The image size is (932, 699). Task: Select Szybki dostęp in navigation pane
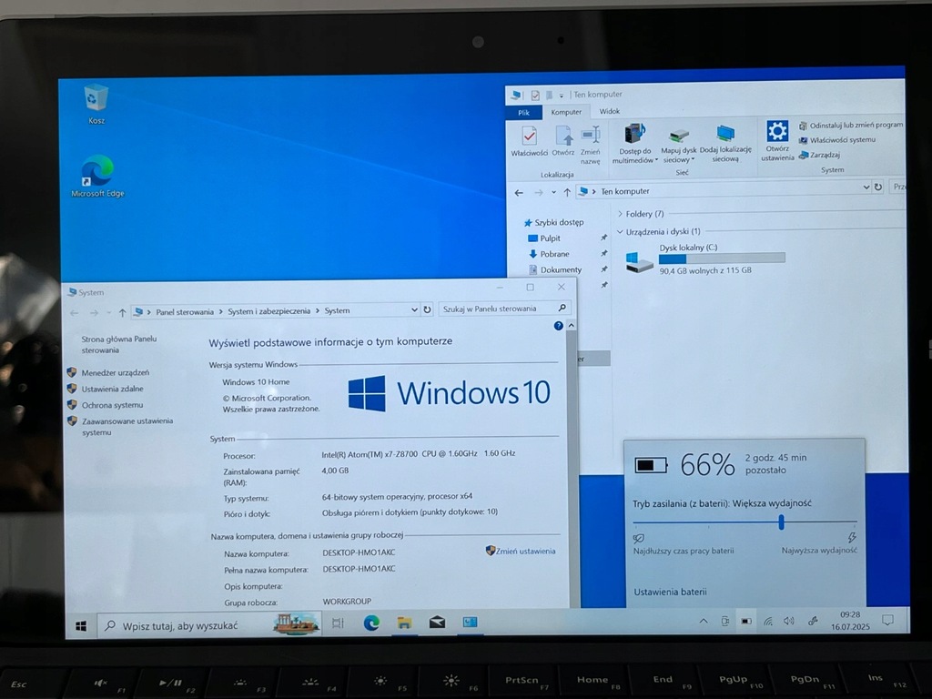553,222
